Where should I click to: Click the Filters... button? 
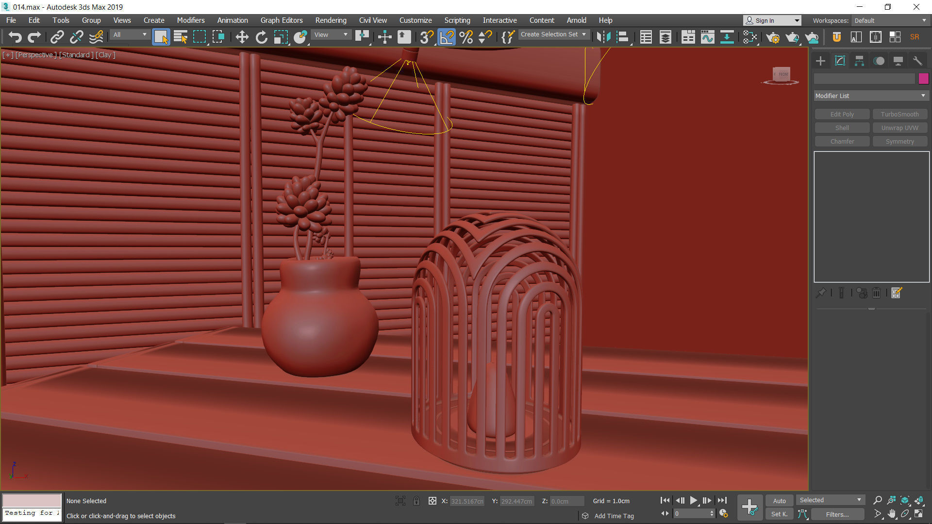pos(837,514)
